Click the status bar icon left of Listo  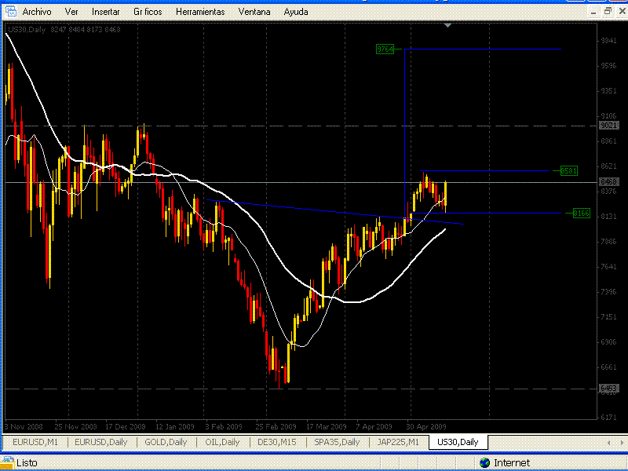pos(7,462)
